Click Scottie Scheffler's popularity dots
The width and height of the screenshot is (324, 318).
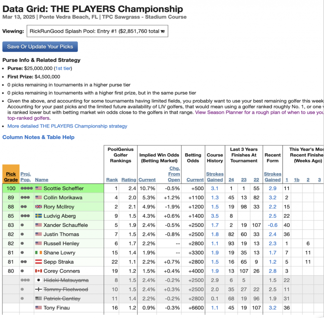(27, 189)
